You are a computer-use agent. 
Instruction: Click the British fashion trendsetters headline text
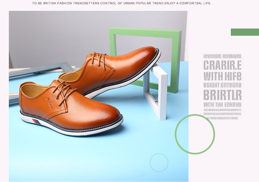[x=122, y=3]
